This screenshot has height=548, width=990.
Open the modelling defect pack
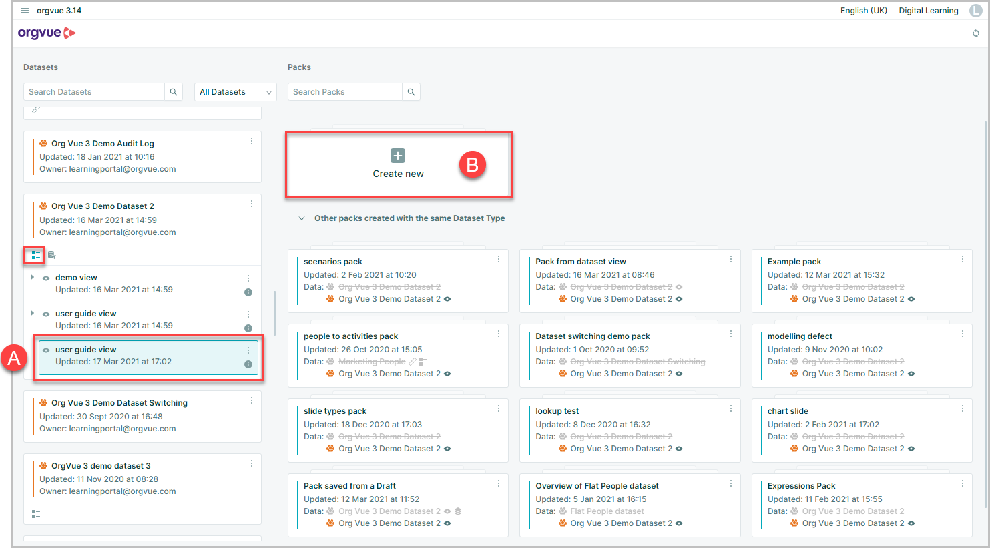[x=862, y=356]
